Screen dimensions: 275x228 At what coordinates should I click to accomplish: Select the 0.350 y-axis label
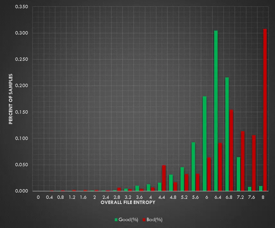pos(22,7)
